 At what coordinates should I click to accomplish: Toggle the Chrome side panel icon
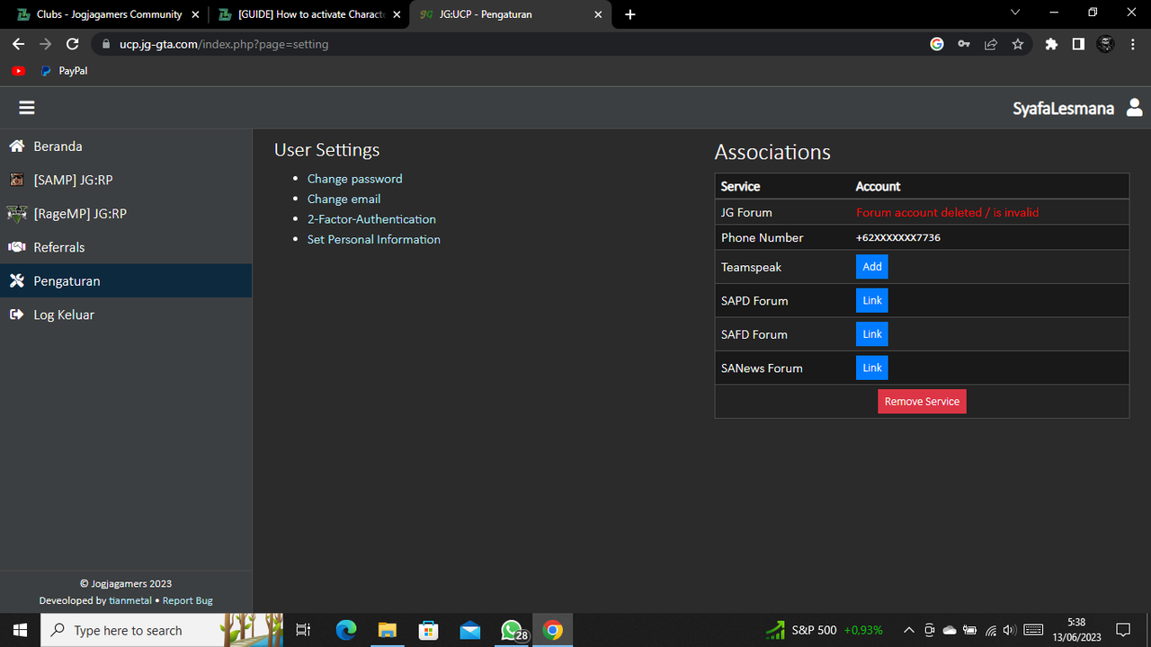1078,44
